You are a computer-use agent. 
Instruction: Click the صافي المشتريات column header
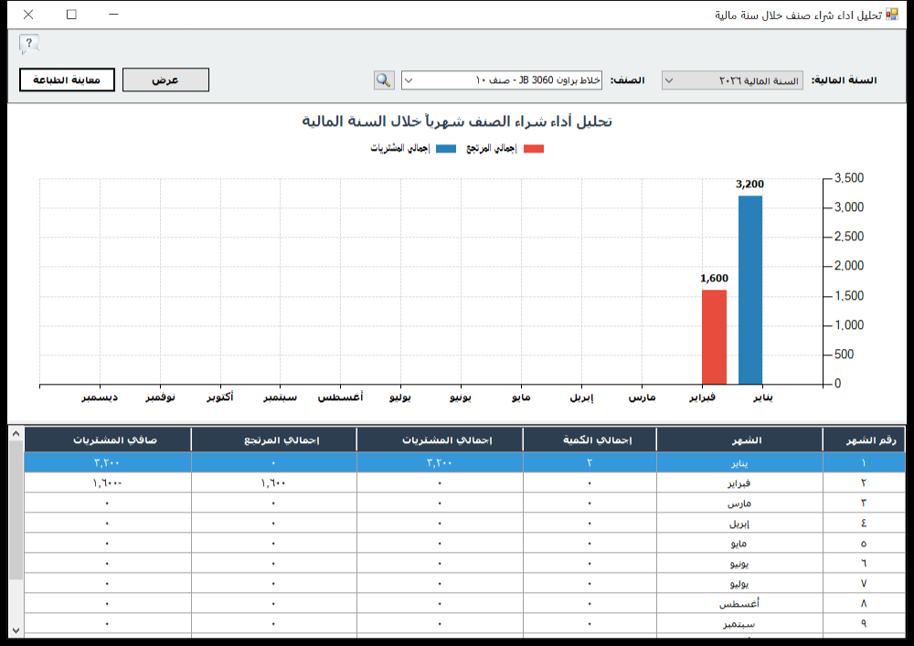(108, 439)
